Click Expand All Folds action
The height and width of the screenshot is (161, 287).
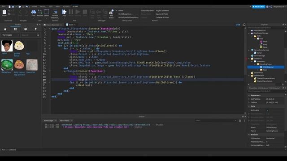tap(162, 14)
